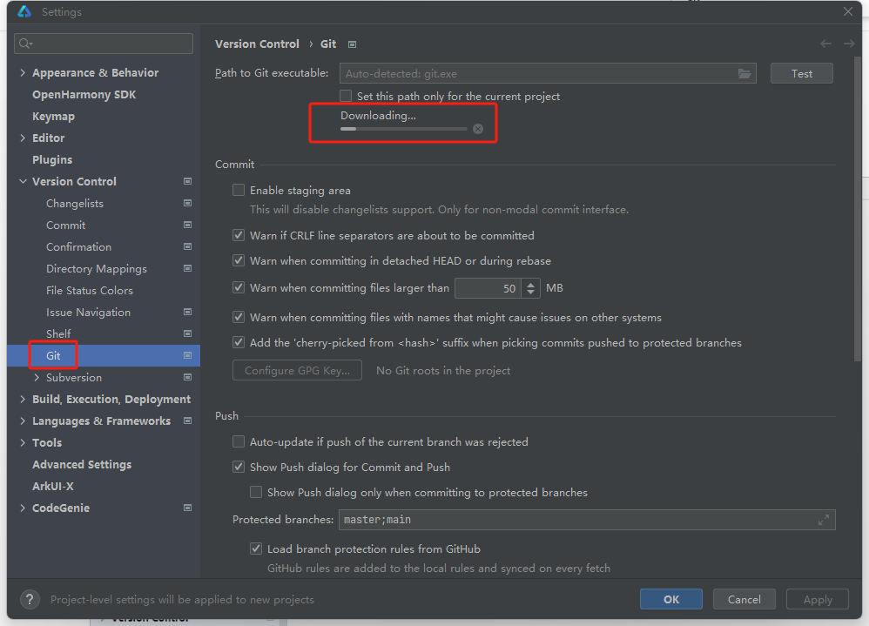
Task: Click the back navigation arrow
Action: pos(825,44)
